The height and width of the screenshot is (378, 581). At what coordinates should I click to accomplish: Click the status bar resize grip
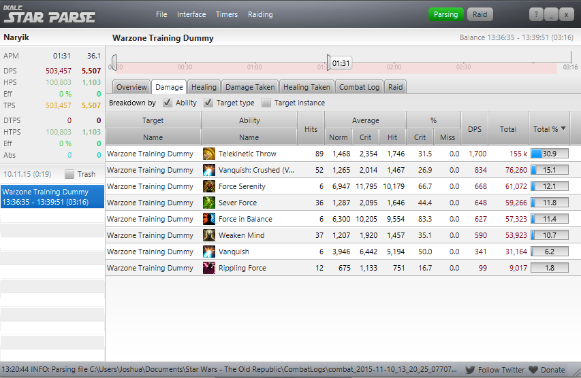tap(577, 372)
